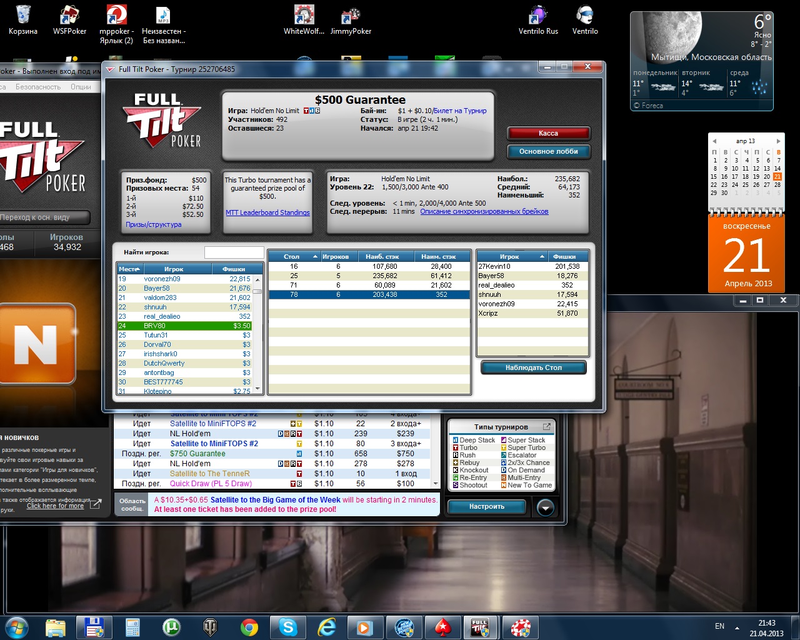The width and height of the screenshot is (800, 640).
Task: Sort the player list by Место column
Action: pyautogui.click(x=129, y=269)
